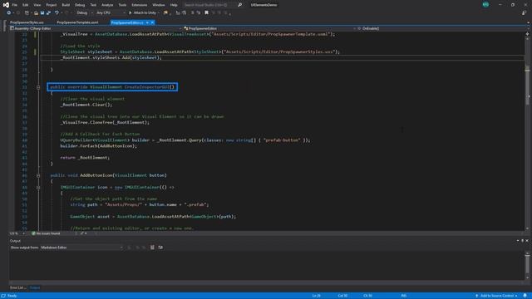Click Add to Source Control in status bar

(496, 296)
